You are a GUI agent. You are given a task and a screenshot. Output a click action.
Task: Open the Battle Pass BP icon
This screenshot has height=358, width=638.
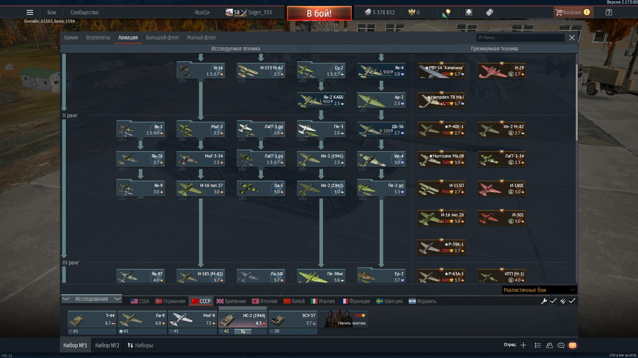coord(490,12)
